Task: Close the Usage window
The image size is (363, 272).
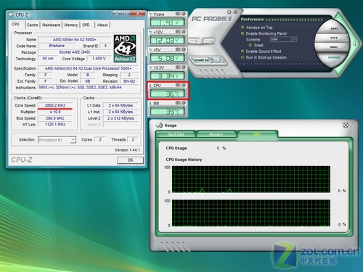Action: (x=346, y=125)
